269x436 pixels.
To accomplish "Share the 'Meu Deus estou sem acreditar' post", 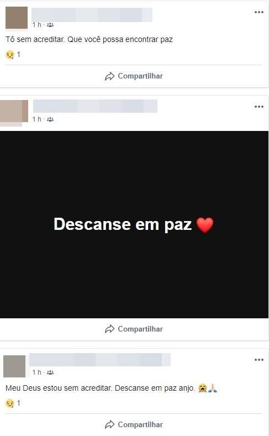I will 134,424.
